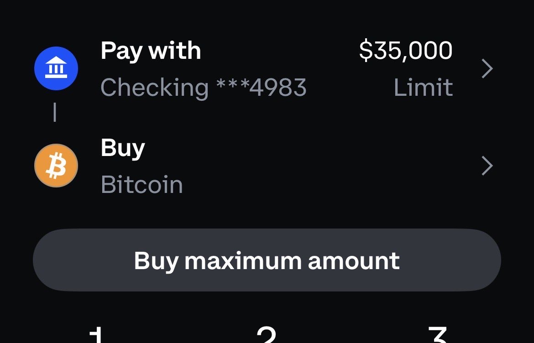Select the Bitcoin text label
This screenshot has height=343, width=534.
141,185
